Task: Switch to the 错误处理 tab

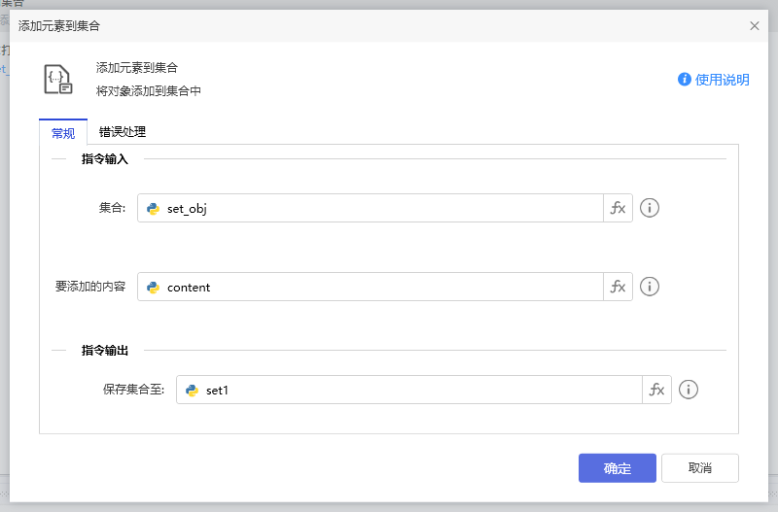Action: (x=123, y=132)
